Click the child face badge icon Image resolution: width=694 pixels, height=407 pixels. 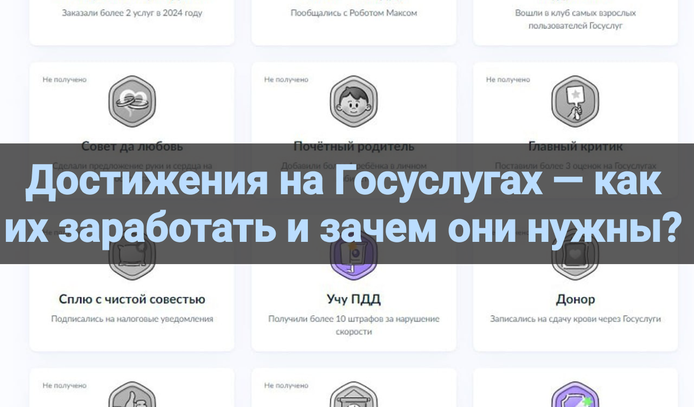tap(354, 102)
